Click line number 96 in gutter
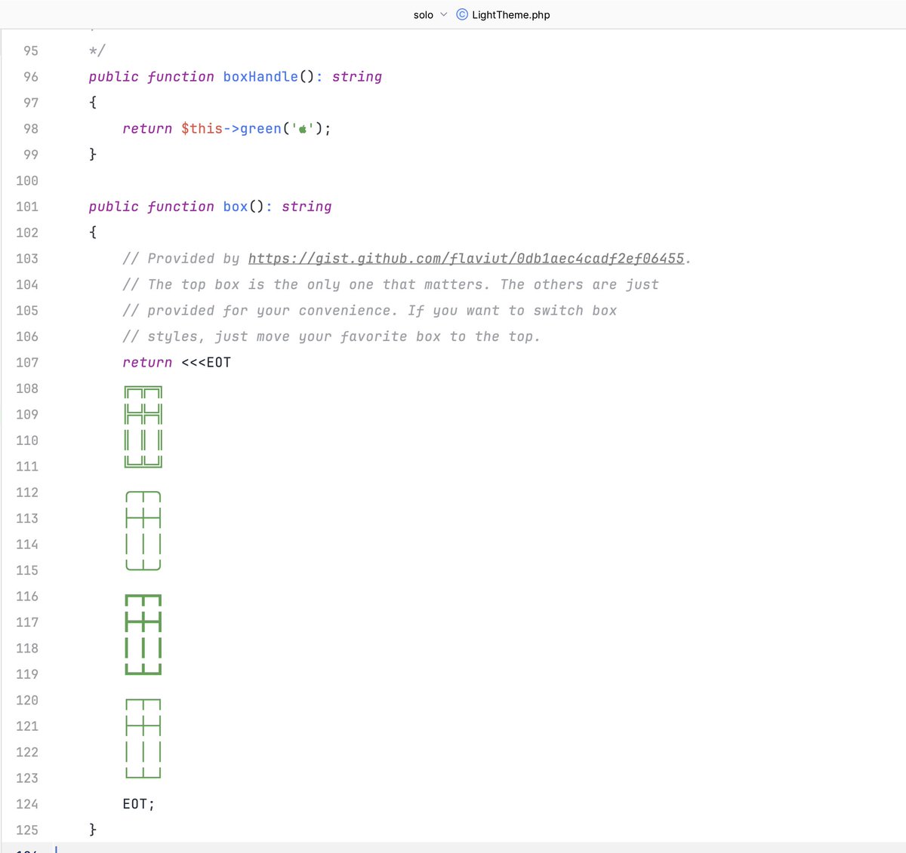The width and height of the screenshot is (906, 853). tap(30, 77)
